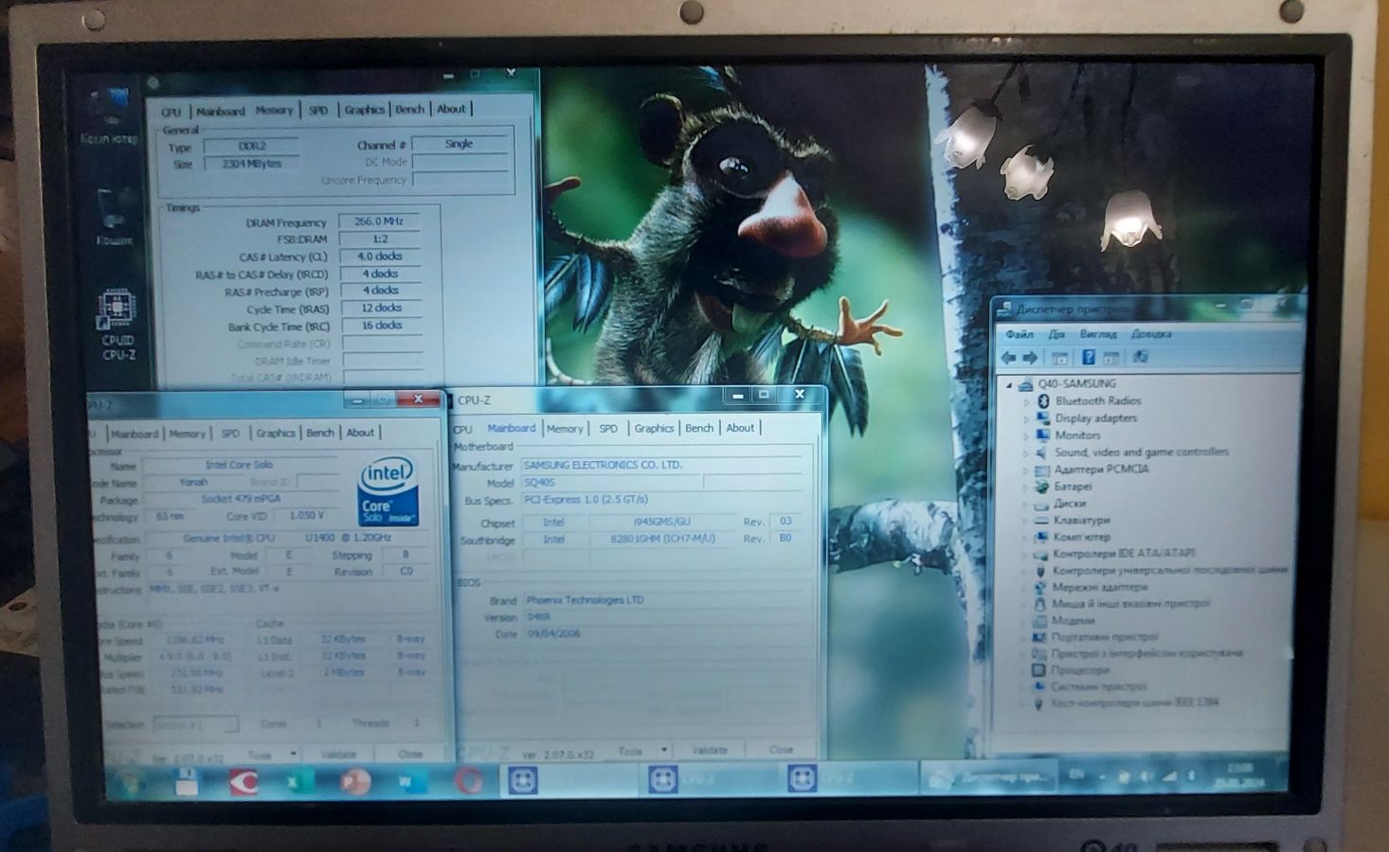Viewport: 1389px width, 852px height.
Task: Expand the Диски node arrow
Action: coord(1025,504)
